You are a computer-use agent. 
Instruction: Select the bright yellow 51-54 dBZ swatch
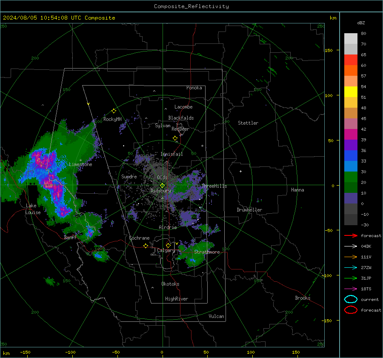351,92
